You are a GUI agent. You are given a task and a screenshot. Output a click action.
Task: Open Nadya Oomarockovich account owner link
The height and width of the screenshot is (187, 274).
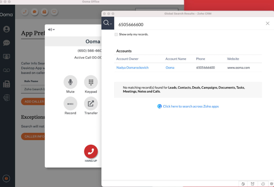pos(132,68)
